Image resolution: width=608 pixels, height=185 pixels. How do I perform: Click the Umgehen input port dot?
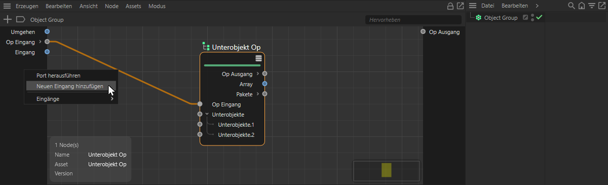pyautogui.click(x=47, y=31)
